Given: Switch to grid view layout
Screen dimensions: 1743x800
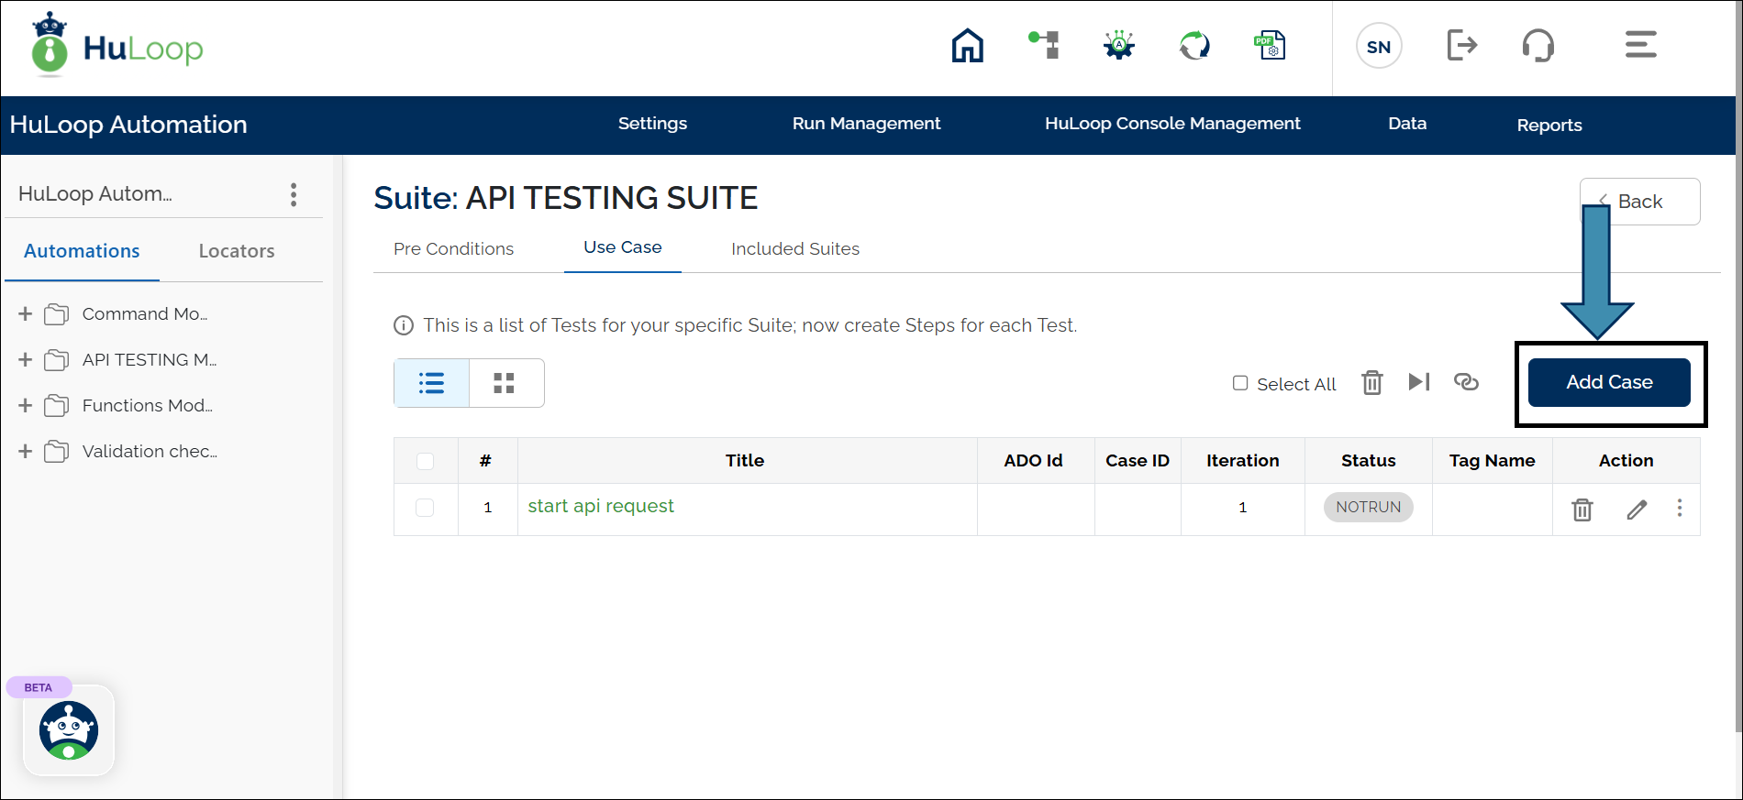Looking at the screenshot, I should click(x=505, y=383).
